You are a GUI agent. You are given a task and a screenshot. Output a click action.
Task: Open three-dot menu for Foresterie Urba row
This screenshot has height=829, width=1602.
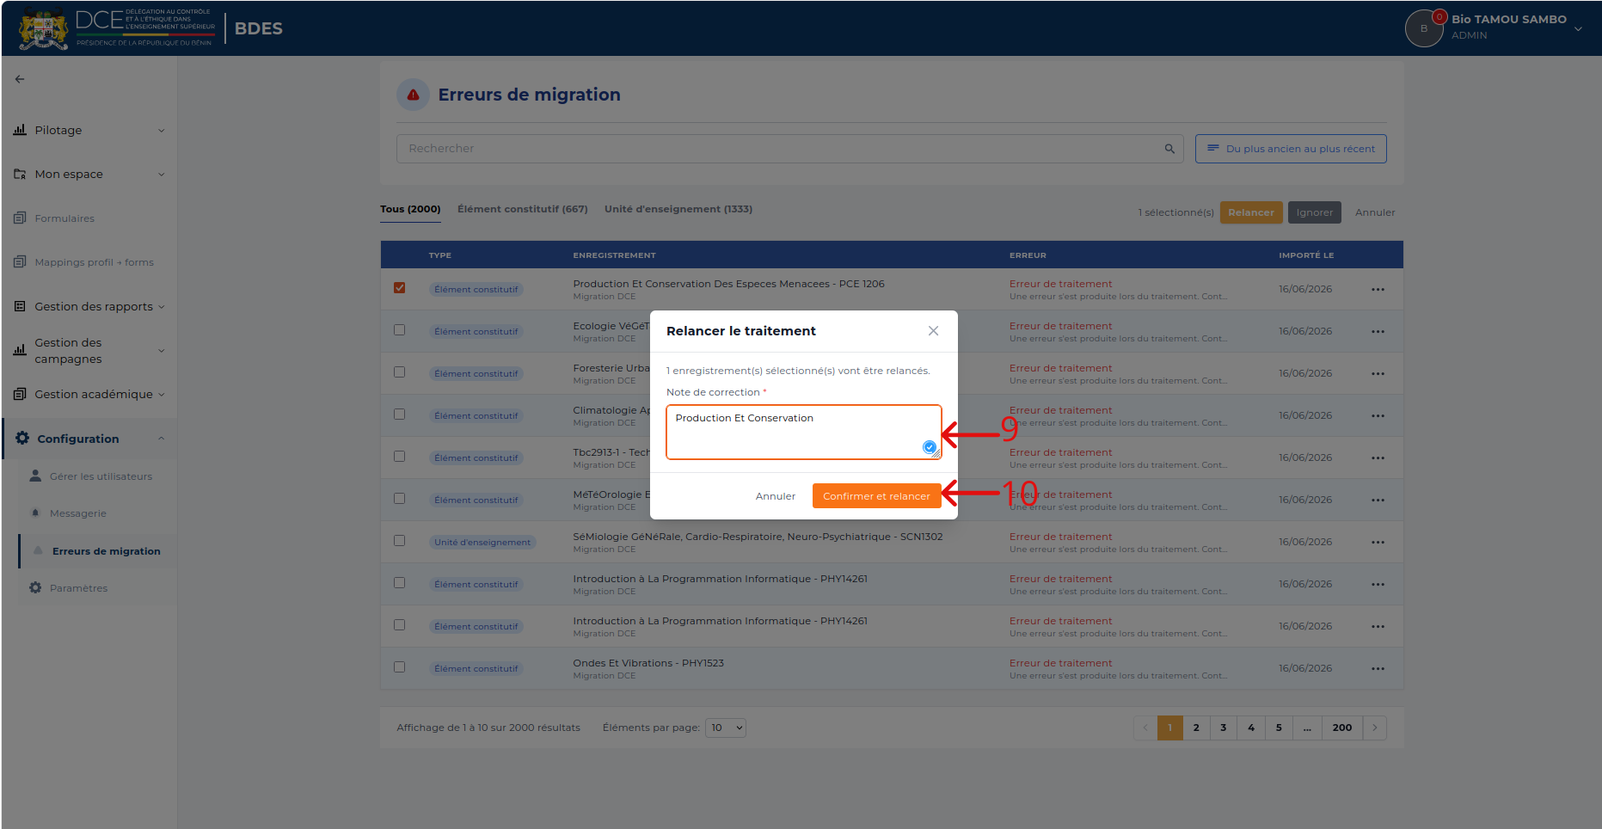click(x=1378, y=373)
